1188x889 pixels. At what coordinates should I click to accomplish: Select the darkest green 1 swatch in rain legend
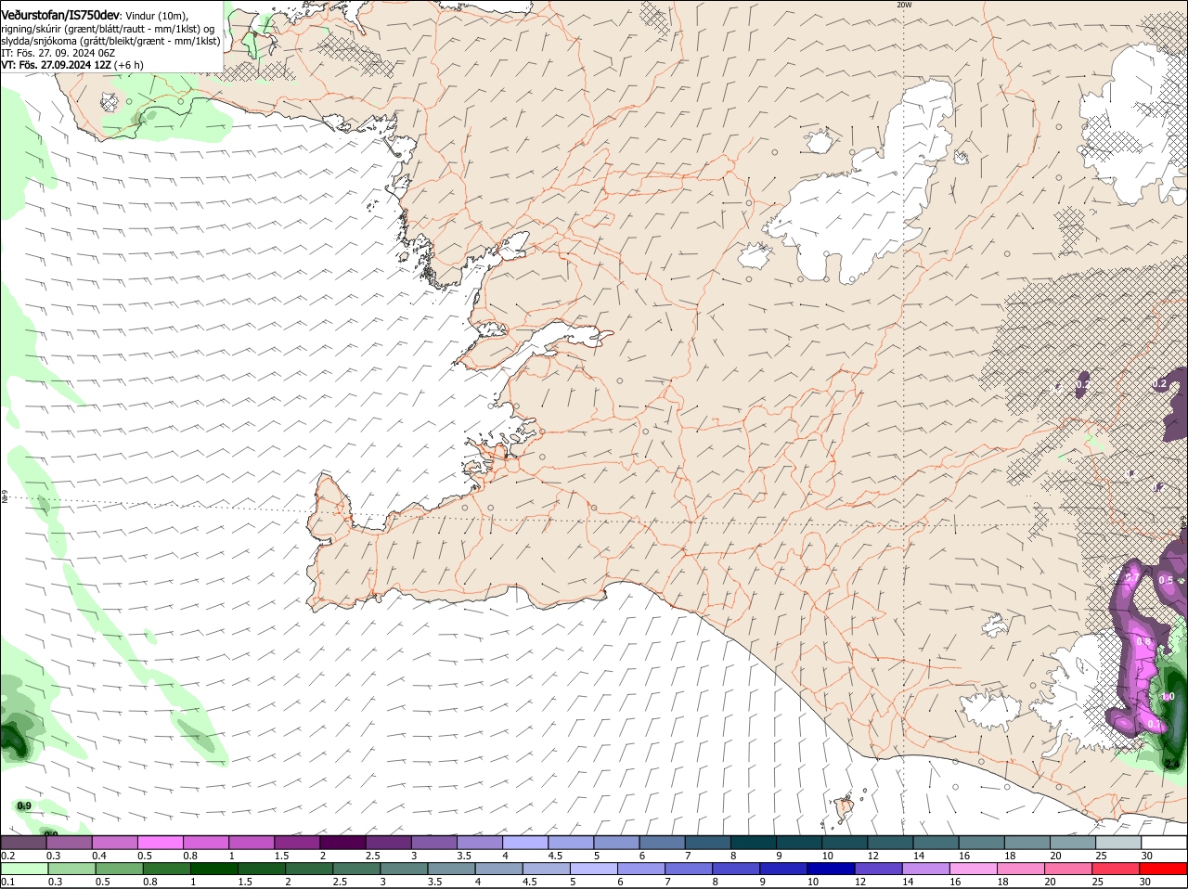(x=213, y=869)
